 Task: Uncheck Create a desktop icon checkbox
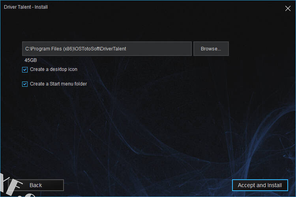click(25, 70)
